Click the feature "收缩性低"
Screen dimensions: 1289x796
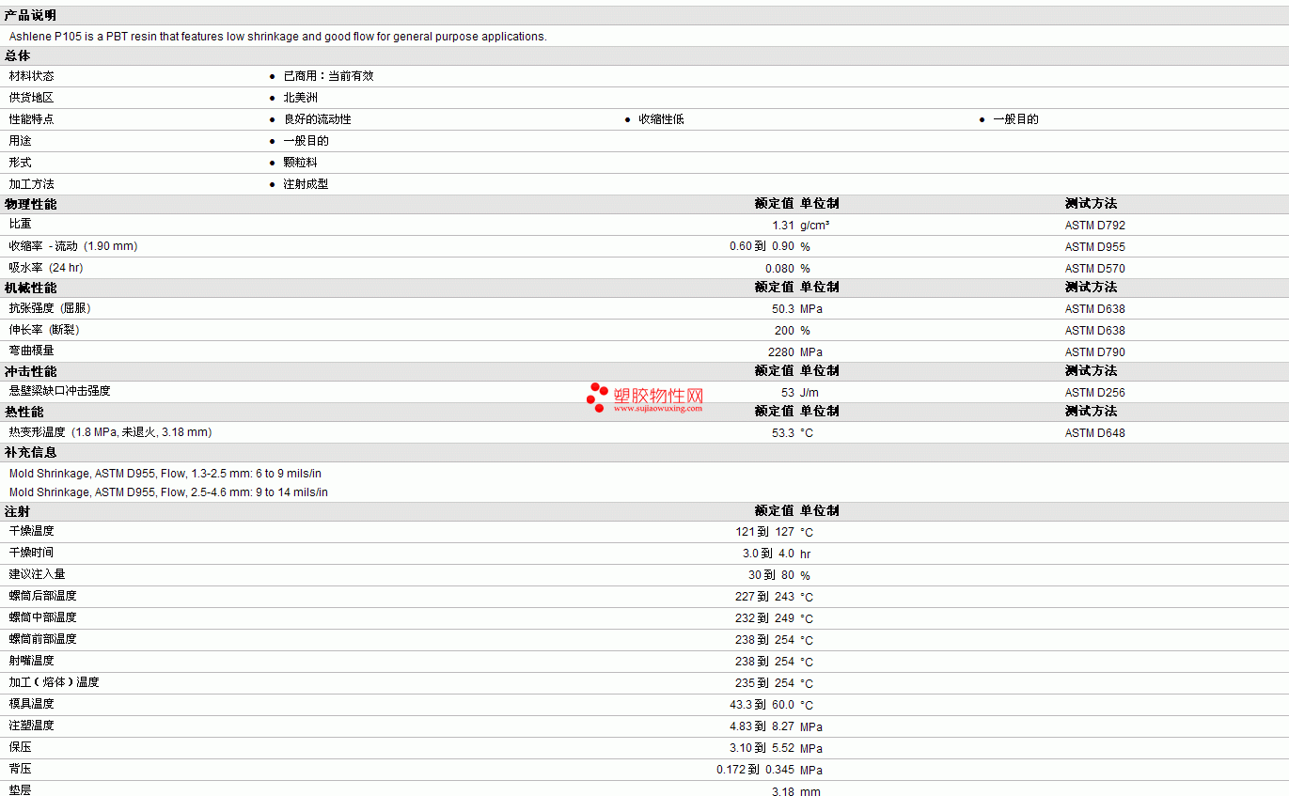point(661,119)
